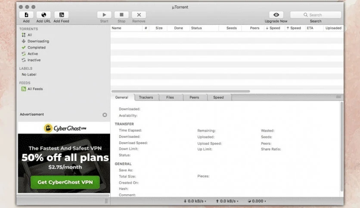Open download speed limit dropdown in status bar
This screenshot has width=360, height=208.
tap(195, 201)
